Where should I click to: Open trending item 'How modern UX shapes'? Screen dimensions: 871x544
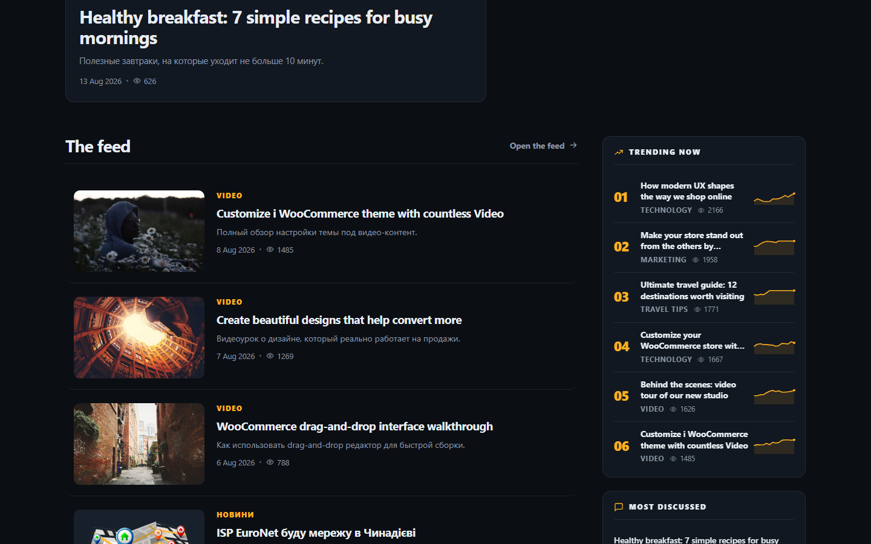click(x=687, y=191)
